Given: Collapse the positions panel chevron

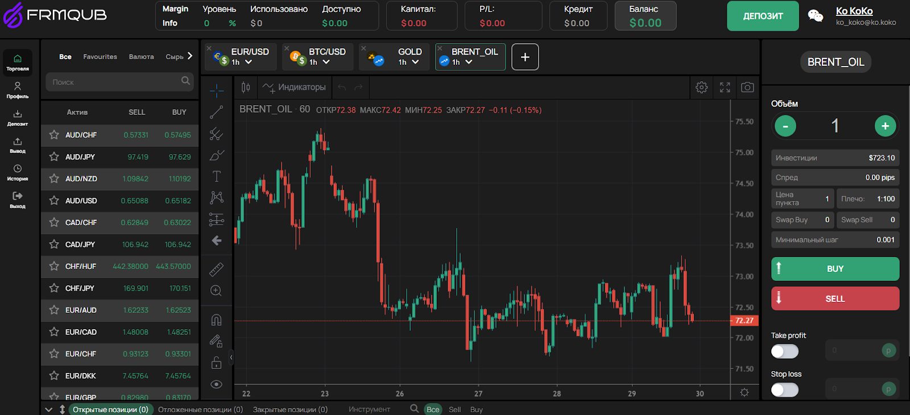Looking at the screenshot, I should click(48, 409).
